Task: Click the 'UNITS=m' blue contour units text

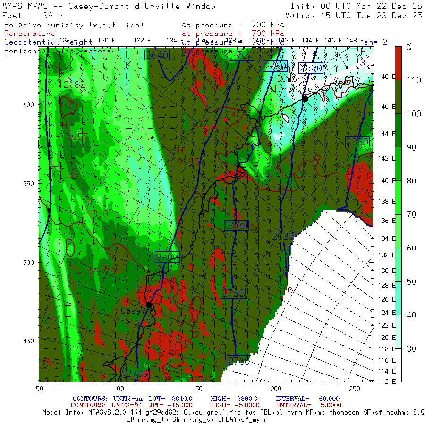Action: (127, 399)
